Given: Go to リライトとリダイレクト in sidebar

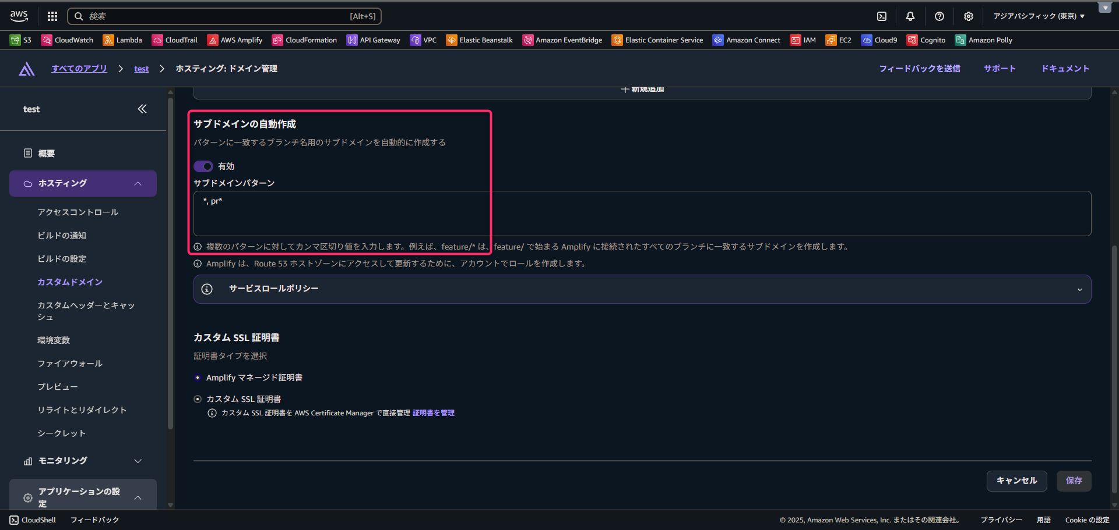Looking at the screenshot, I should pyautogui.click(x=82, y=410).
